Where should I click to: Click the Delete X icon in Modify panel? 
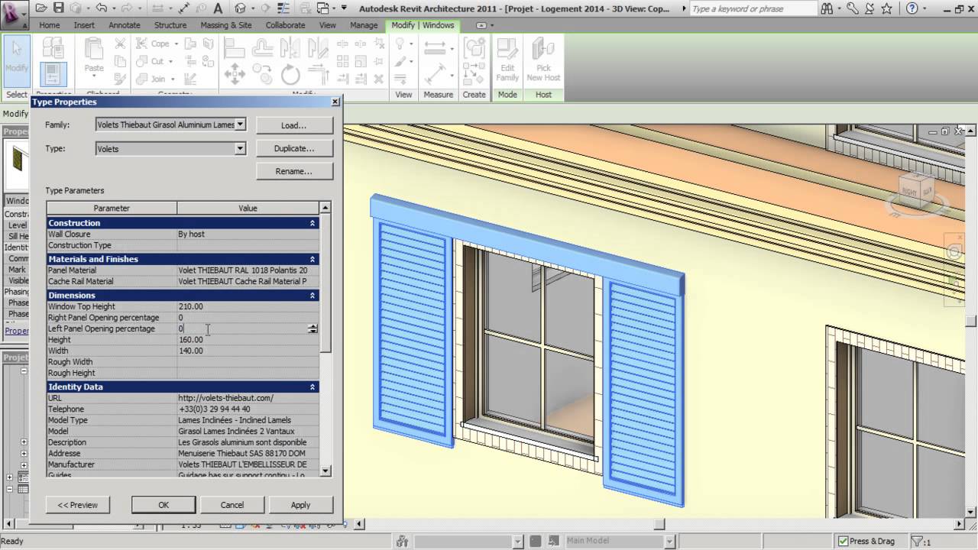[x=377, y=79]
